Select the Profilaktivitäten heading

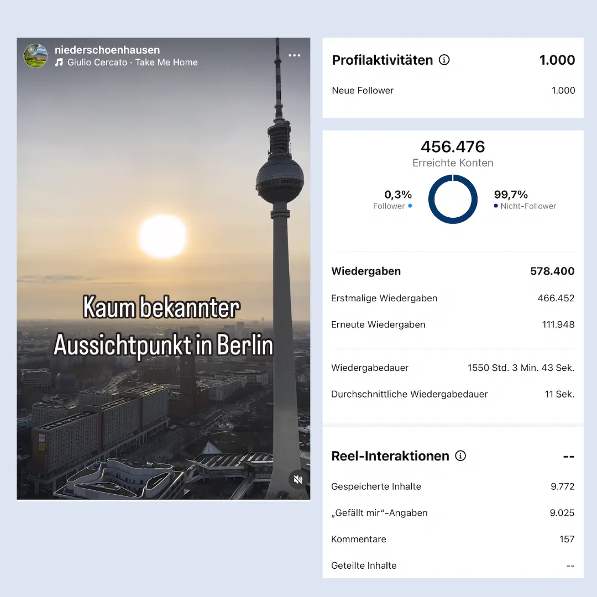click(x=383, y=60)
